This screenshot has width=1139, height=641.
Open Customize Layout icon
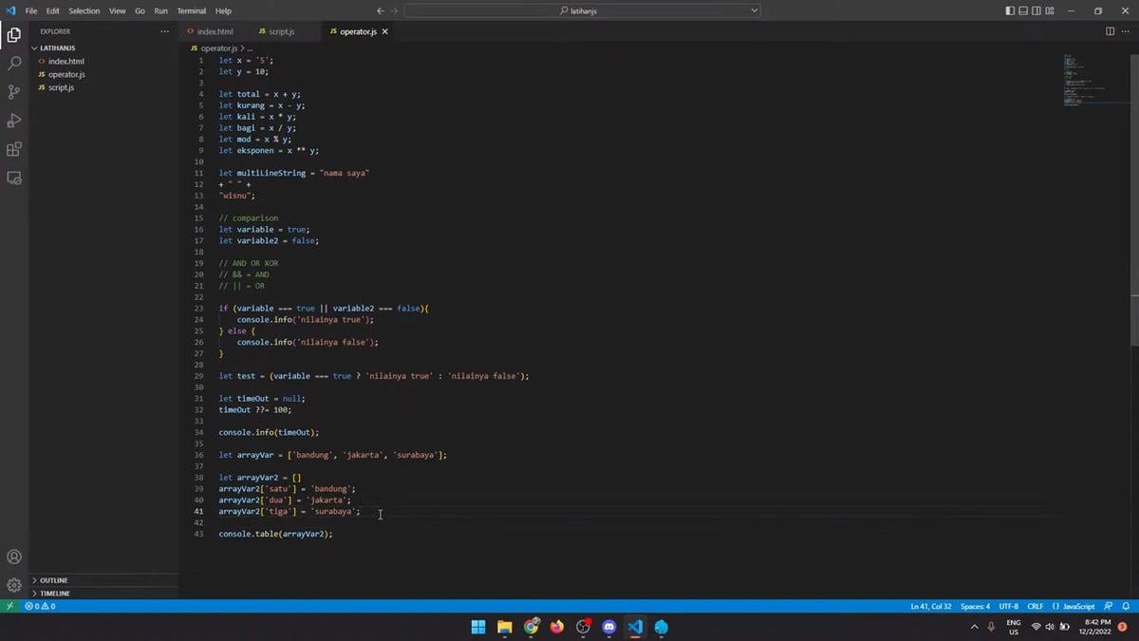pyautogui.click(x=1050, y=10)
